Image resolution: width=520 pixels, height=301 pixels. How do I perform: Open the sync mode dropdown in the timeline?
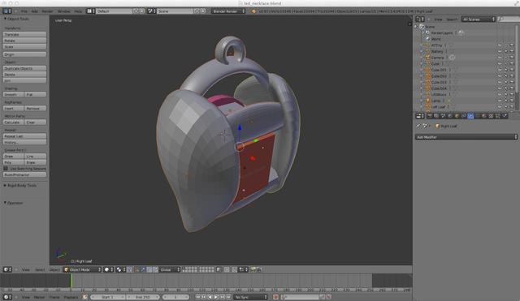[250, 297]
